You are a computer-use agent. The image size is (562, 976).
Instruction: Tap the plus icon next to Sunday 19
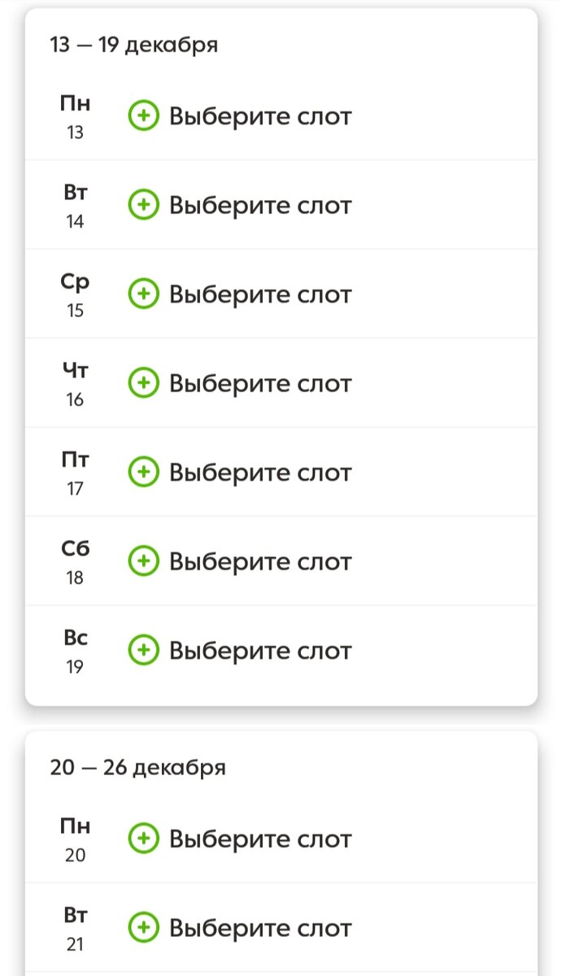click(145, 650)
